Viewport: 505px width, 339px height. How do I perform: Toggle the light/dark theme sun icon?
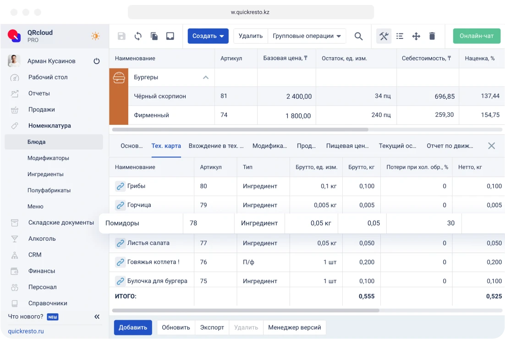[95, 36]
